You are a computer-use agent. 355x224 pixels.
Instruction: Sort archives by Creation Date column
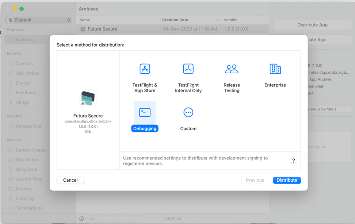(191, 20)
